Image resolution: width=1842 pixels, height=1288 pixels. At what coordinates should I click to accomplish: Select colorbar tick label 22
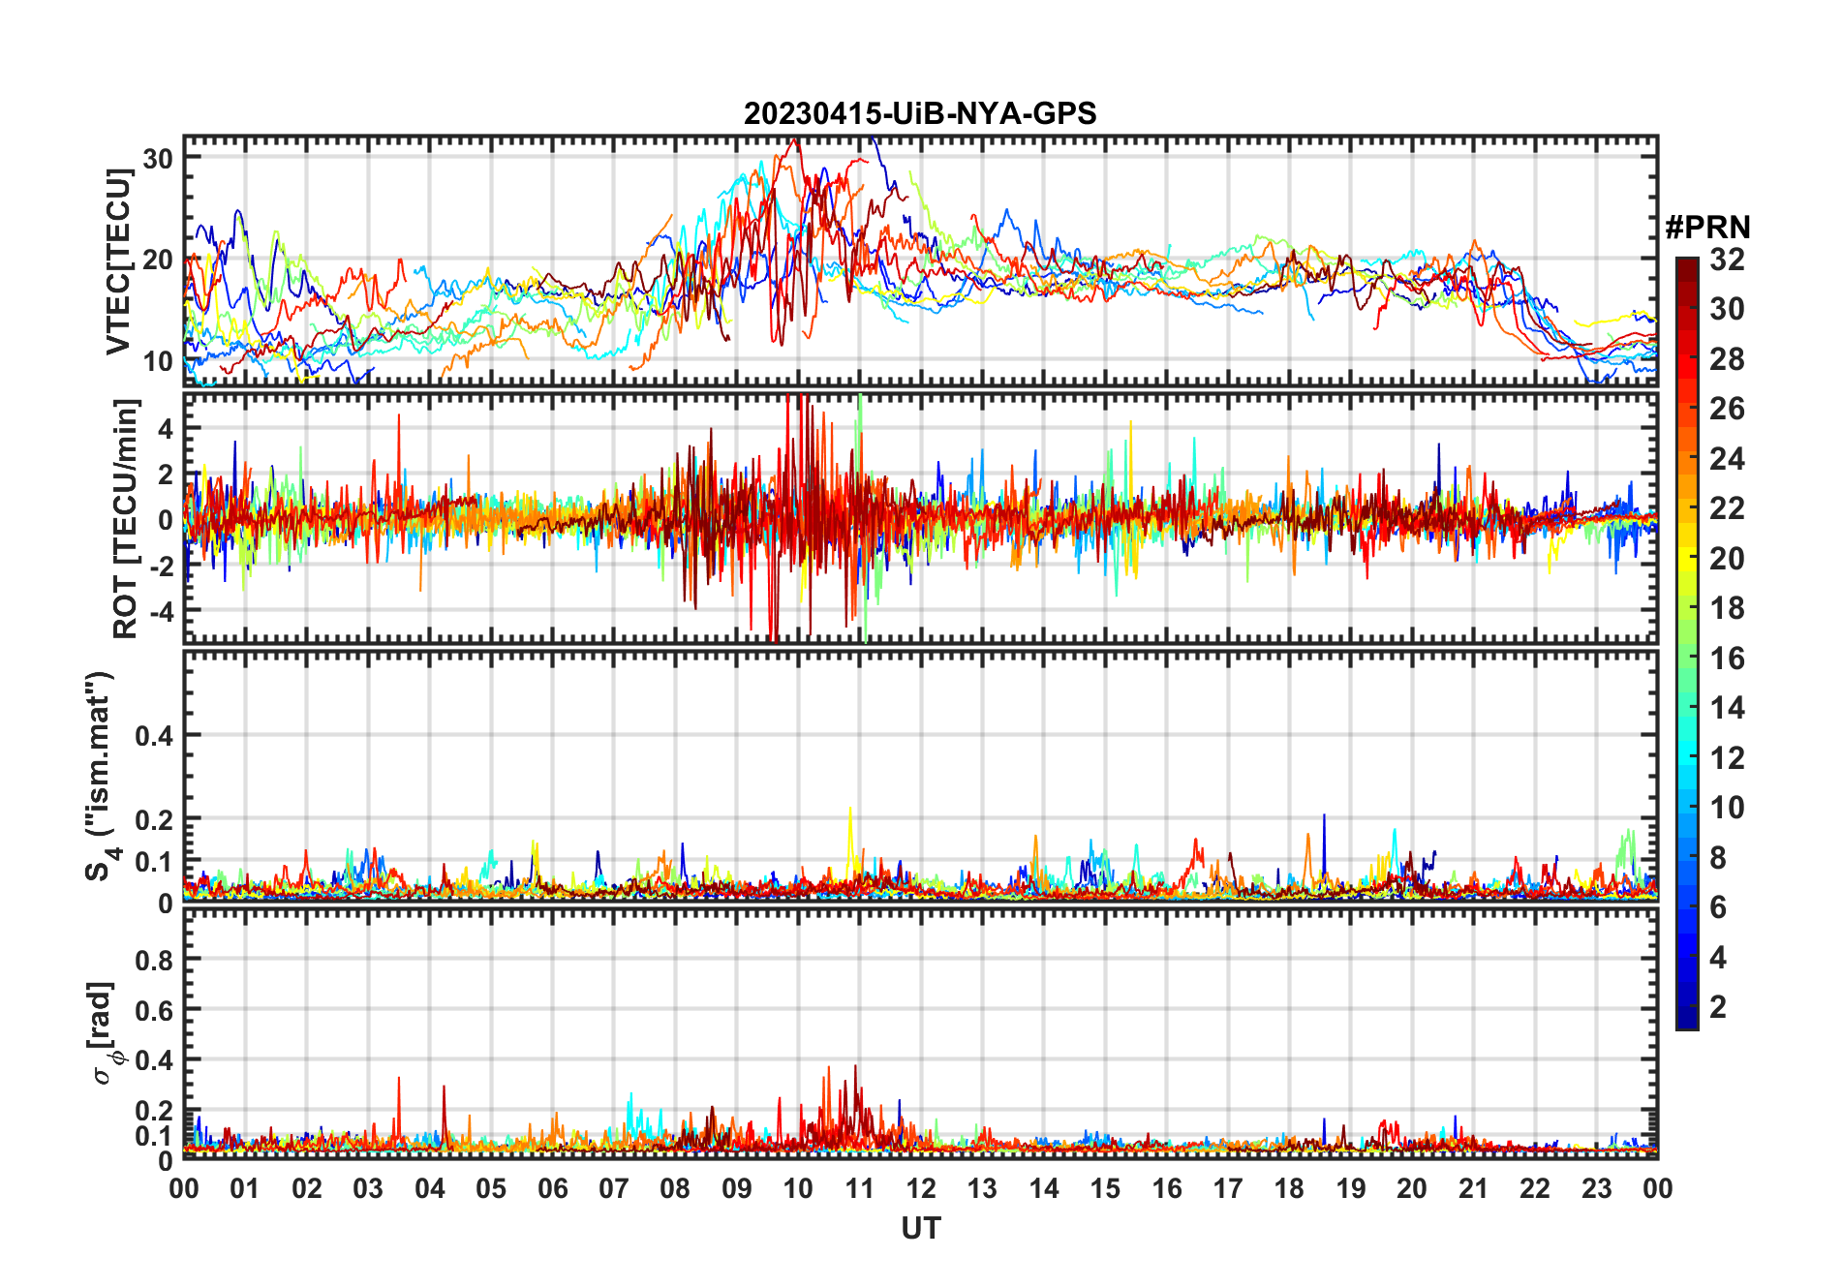1727,508
